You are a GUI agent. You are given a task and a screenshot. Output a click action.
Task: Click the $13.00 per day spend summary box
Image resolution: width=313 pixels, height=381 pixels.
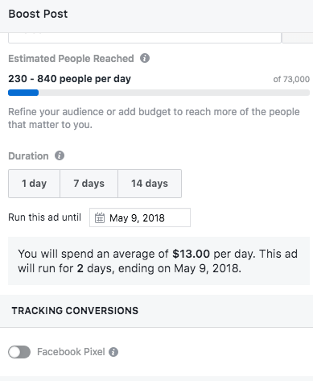click(159, 261)
